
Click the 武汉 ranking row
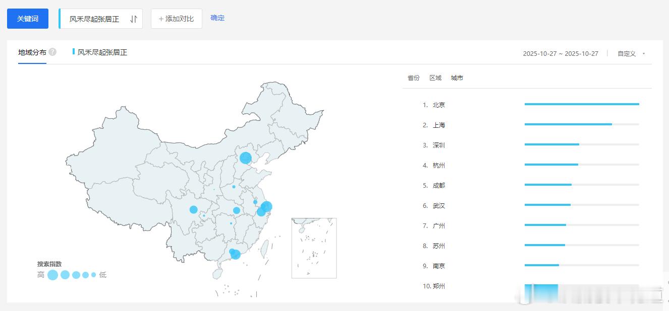point(531,205)
